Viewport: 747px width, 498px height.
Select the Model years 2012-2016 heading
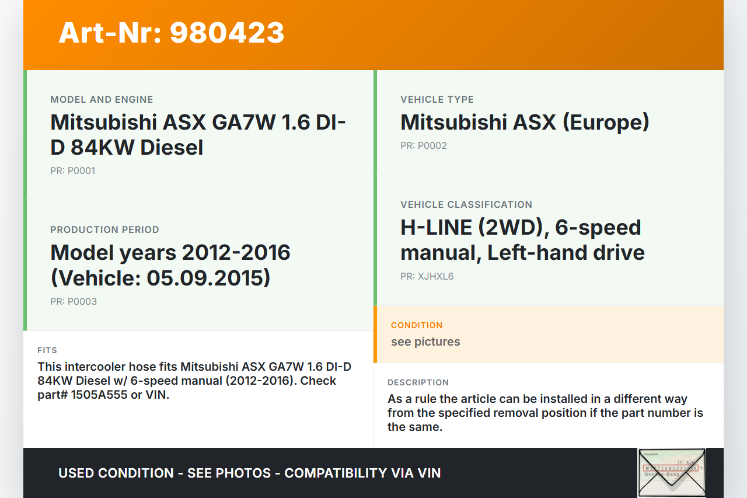pyautogui.click(x=170, y=265)
